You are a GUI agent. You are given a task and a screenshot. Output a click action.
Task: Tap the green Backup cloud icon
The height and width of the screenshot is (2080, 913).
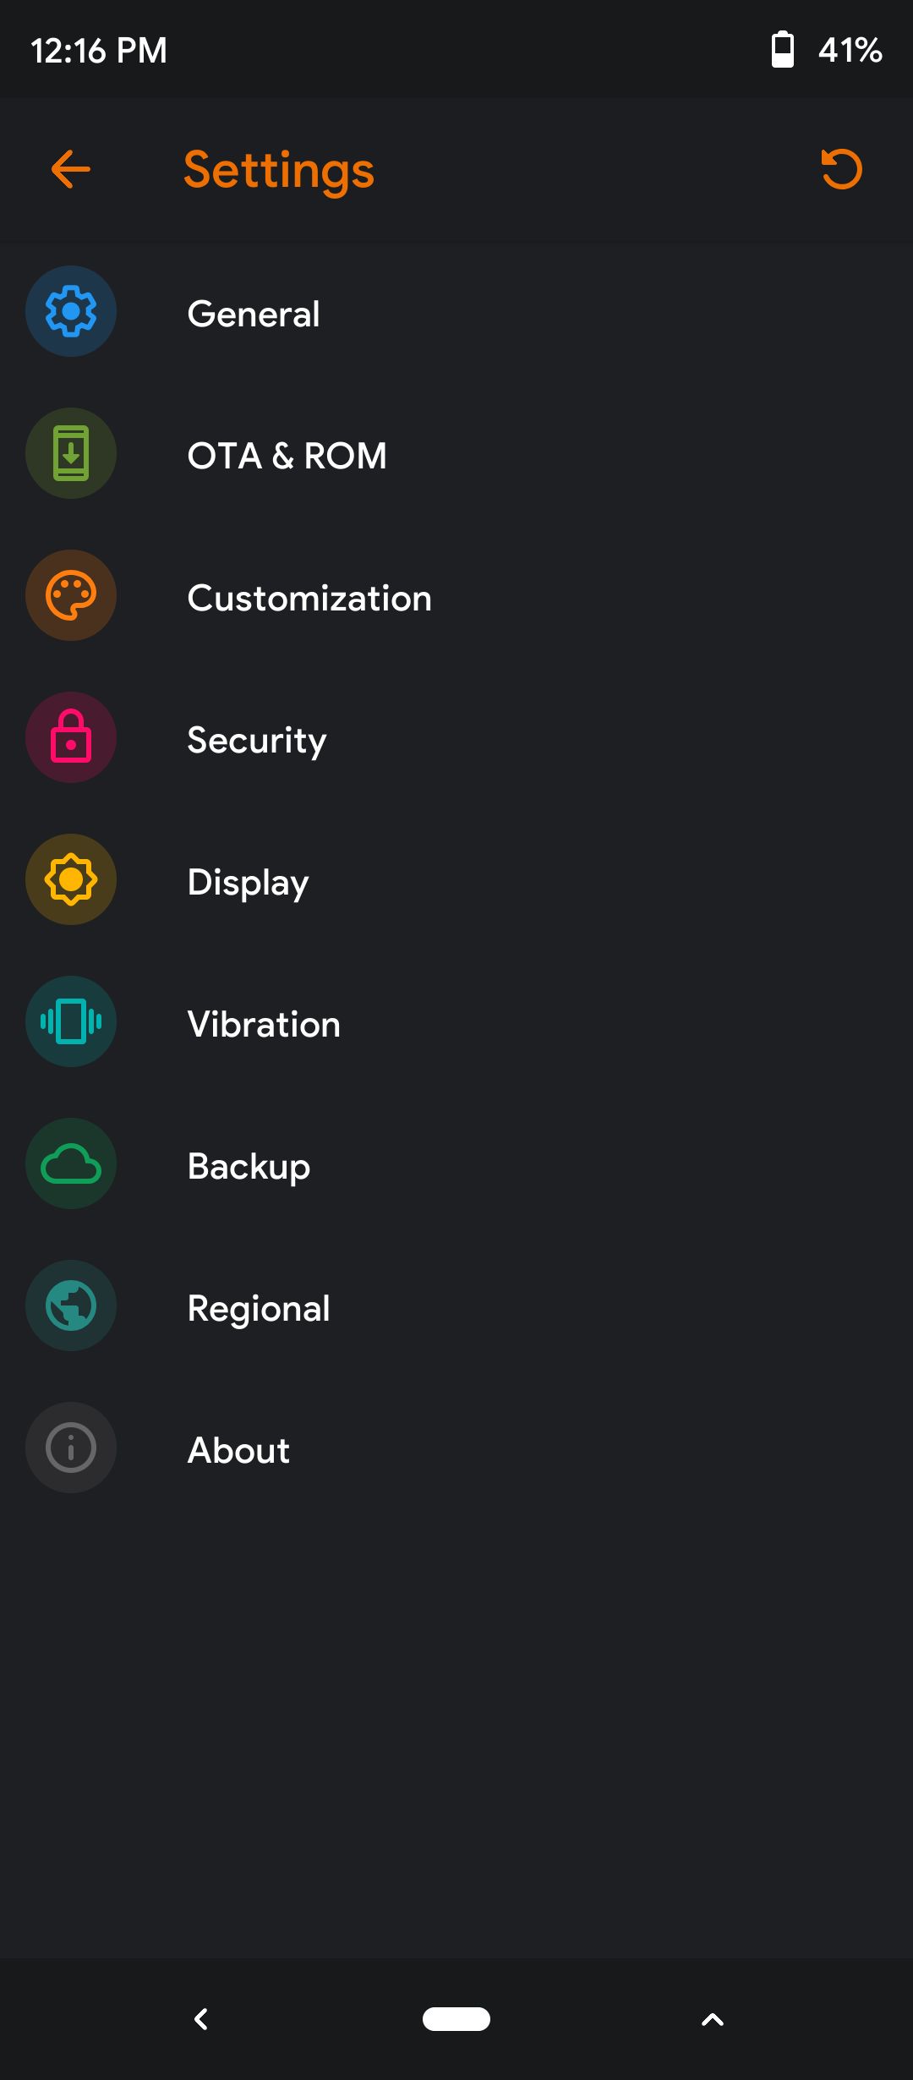[x=71, y=1163]
